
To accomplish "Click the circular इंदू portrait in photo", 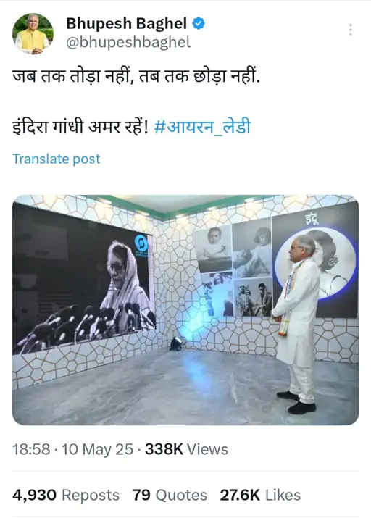I will 316,263.
